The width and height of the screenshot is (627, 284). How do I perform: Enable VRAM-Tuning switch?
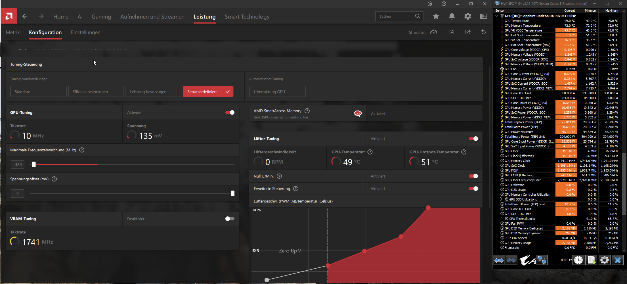pos(230,219)
